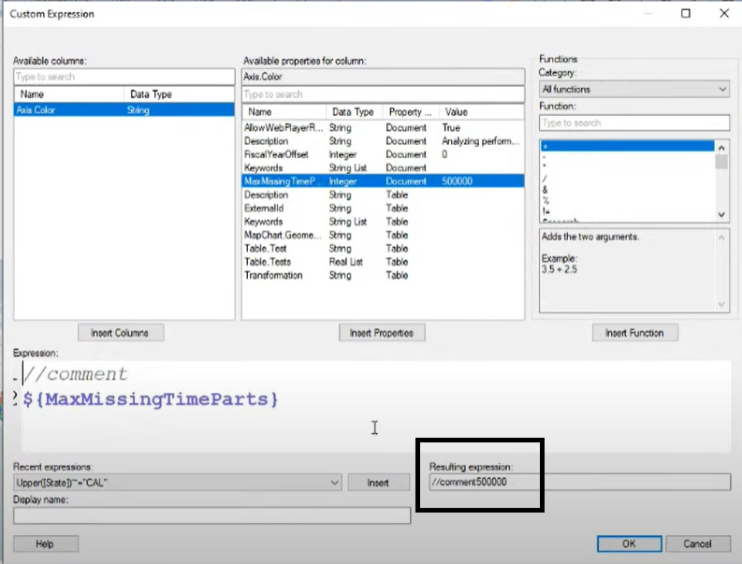The image size is (742, 564).
Task: Click the Insert Properties button
Action: click(382, 332)
